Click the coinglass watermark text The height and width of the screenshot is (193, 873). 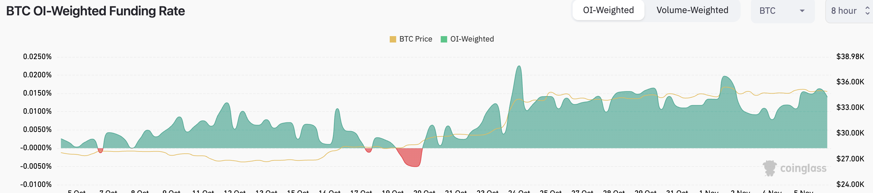803,168
